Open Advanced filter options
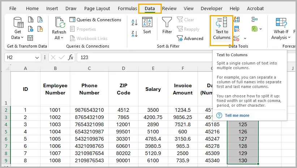The height and width of the screenshot is (168, 297). tap(190, 39)
